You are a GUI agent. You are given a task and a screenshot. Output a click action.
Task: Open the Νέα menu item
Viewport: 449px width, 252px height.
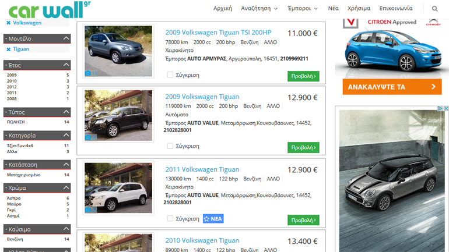pyautogui.click(x=333, y=9)
